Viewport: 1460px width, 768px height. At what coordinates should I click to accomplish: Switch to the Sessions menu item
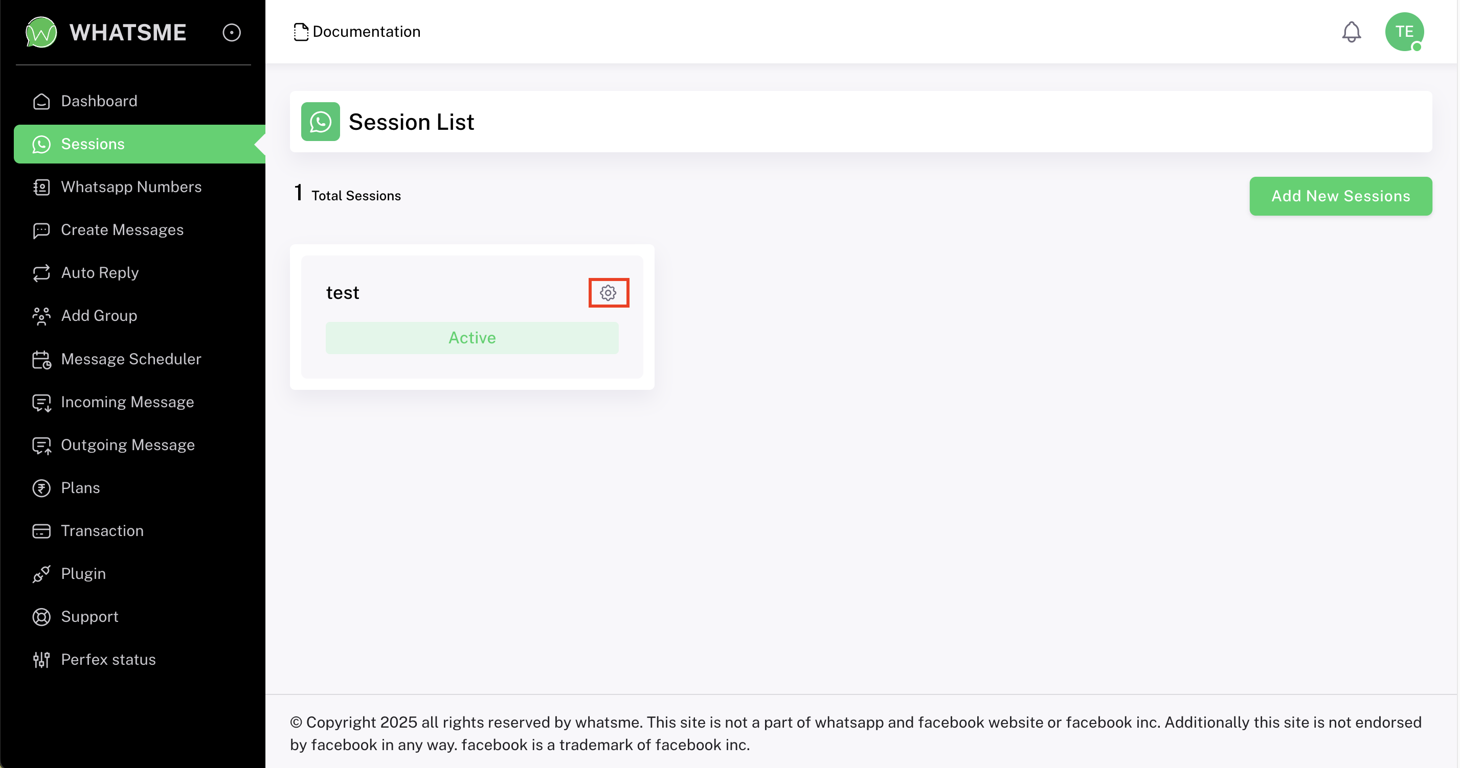[93, 144]
